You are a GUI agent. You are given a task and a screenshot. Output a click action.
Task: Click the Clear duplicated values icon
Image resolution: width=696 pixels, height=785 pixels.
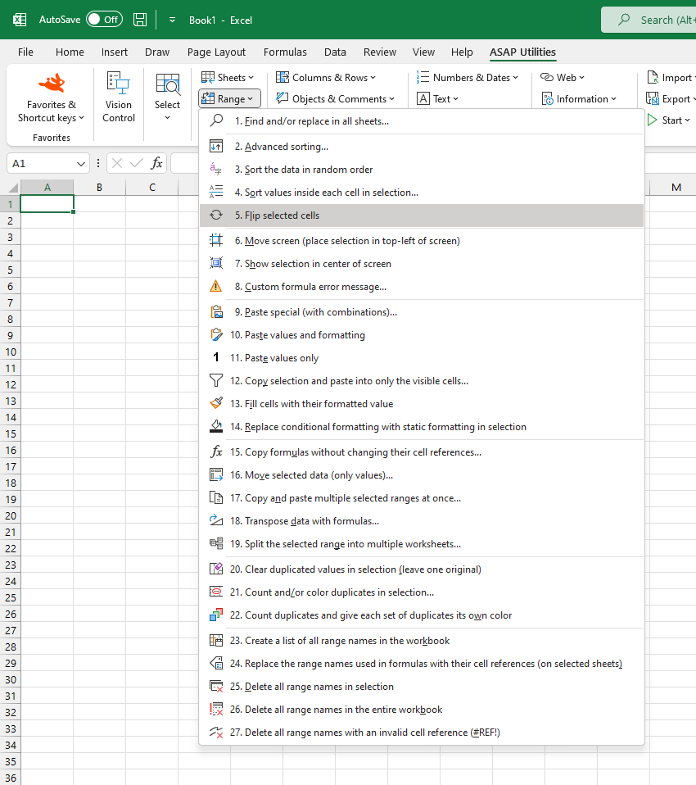tap(216, 569)
